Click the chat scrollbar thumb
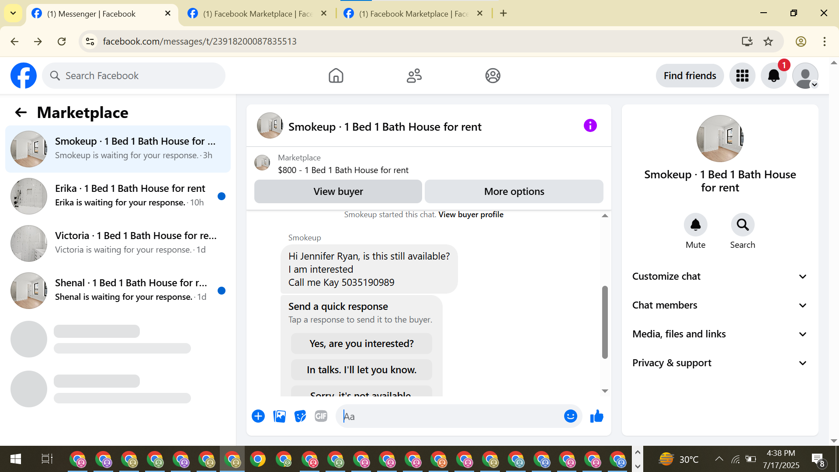The height and width of the screenshot is (472, 839). (x=605, y=322)
